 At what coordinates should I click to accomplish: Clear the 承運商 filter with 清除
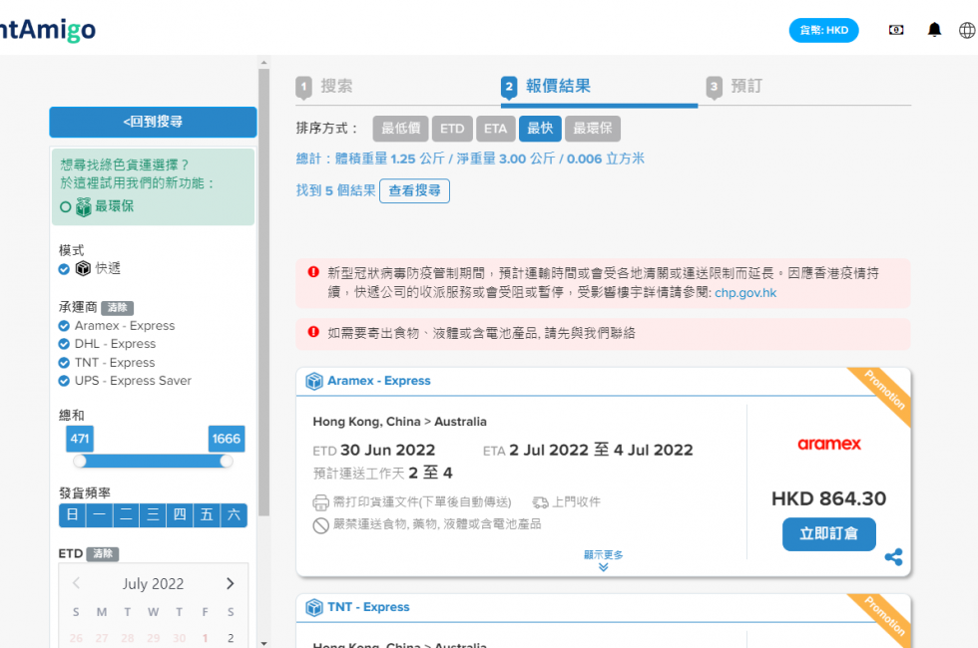(118, 308)
